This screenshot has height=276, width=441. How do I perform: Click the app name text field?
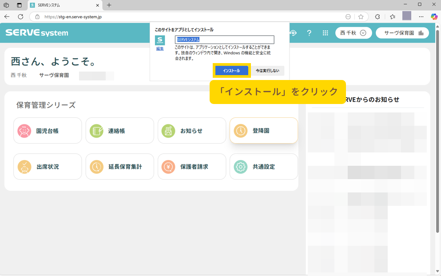224,40
